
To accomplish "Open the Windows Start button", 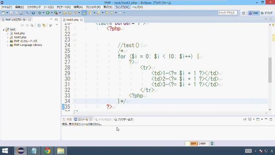I will pos(5,151).
